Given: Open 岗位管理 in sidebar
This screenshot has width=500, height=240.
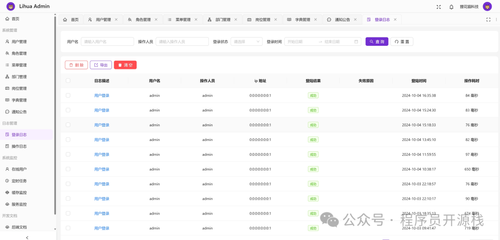Looking at the screenshot, I should (x=26, y=88).
